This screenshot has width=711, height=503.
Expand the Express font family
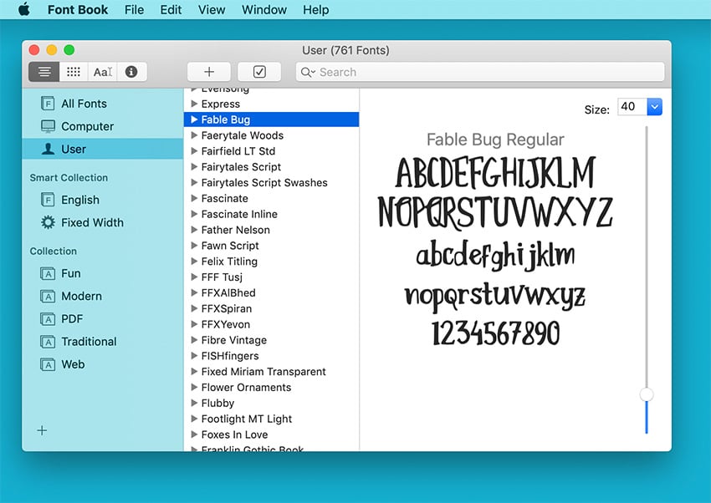coord(194,104)
